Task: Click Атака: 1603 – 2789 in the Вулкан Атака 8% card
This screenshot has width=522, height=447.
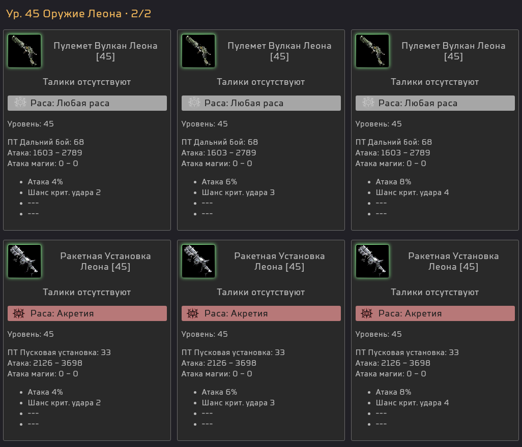Action: (x=393, y=153)
